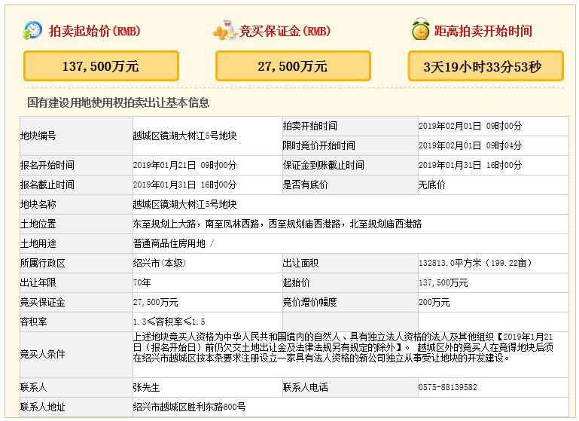Image resolution: width=579 pixels, height=421 pixels.
Task: Click the 所属行政区 label
Action: pos(42,263)
